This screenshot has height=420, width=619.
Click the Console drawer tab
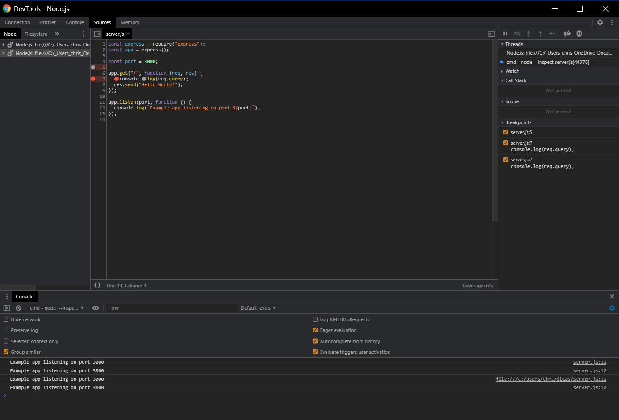click(x=25, y=297)
